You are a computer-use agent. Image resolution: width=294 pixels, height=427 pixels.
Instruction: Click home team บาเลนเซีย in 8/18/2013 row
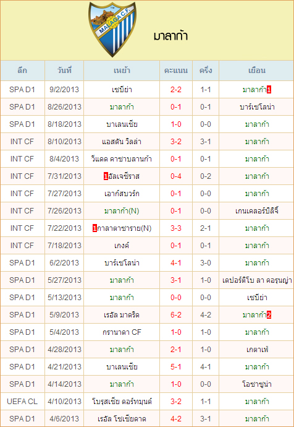[122, 124]
